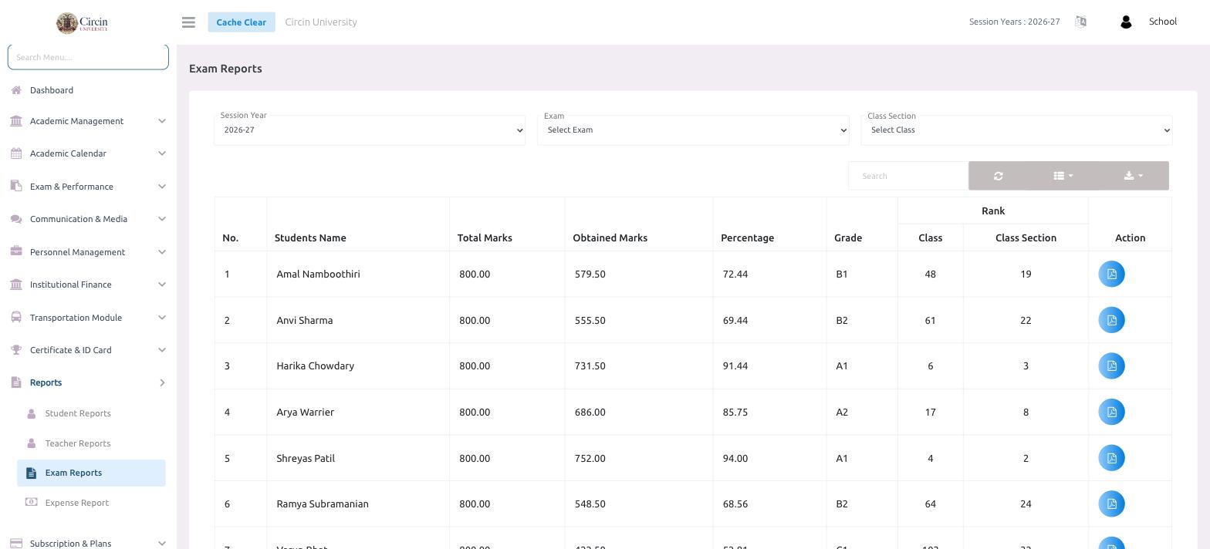Focus the Search Menu box in sidebar
This screenshot has width=1210, height=549.
pos(88,57)
